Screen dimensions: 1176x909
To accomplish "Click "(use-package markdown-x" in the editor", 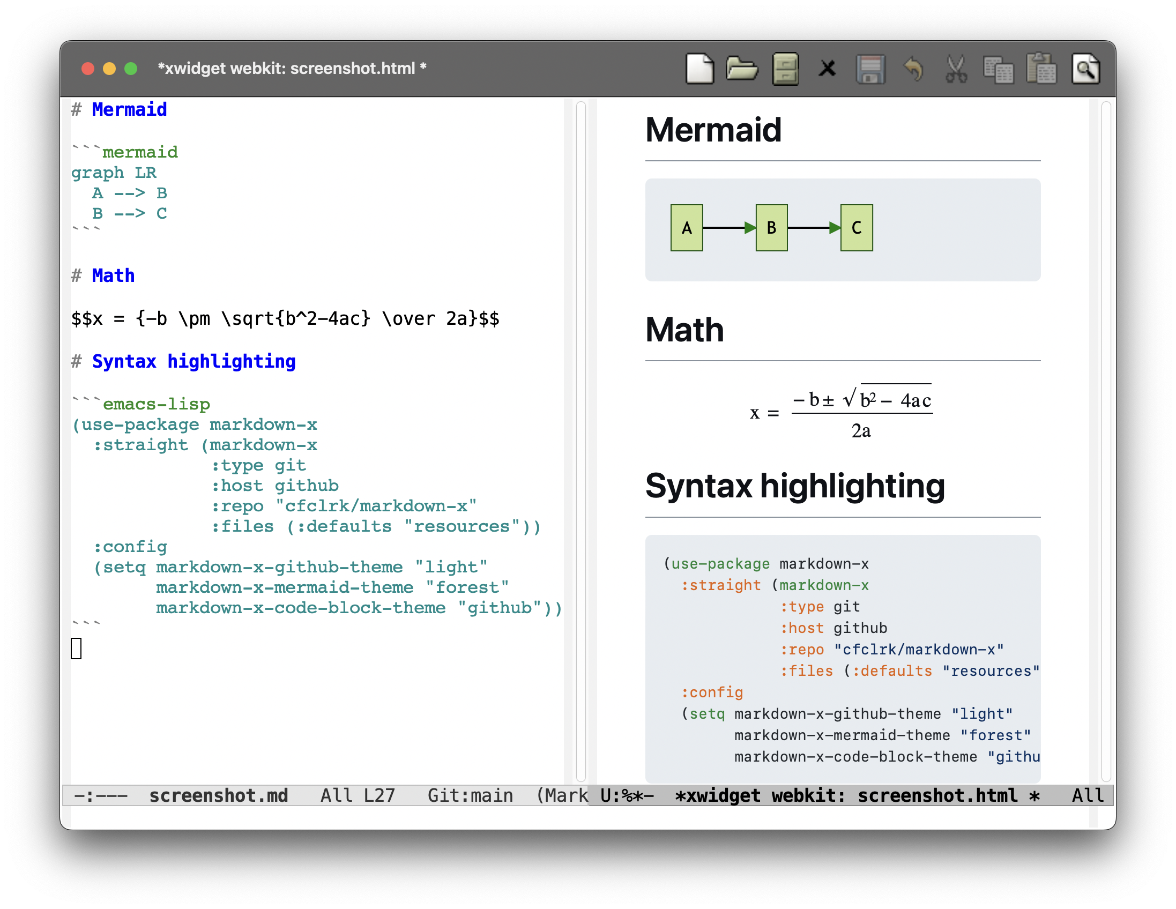I will tap(195, 424).
